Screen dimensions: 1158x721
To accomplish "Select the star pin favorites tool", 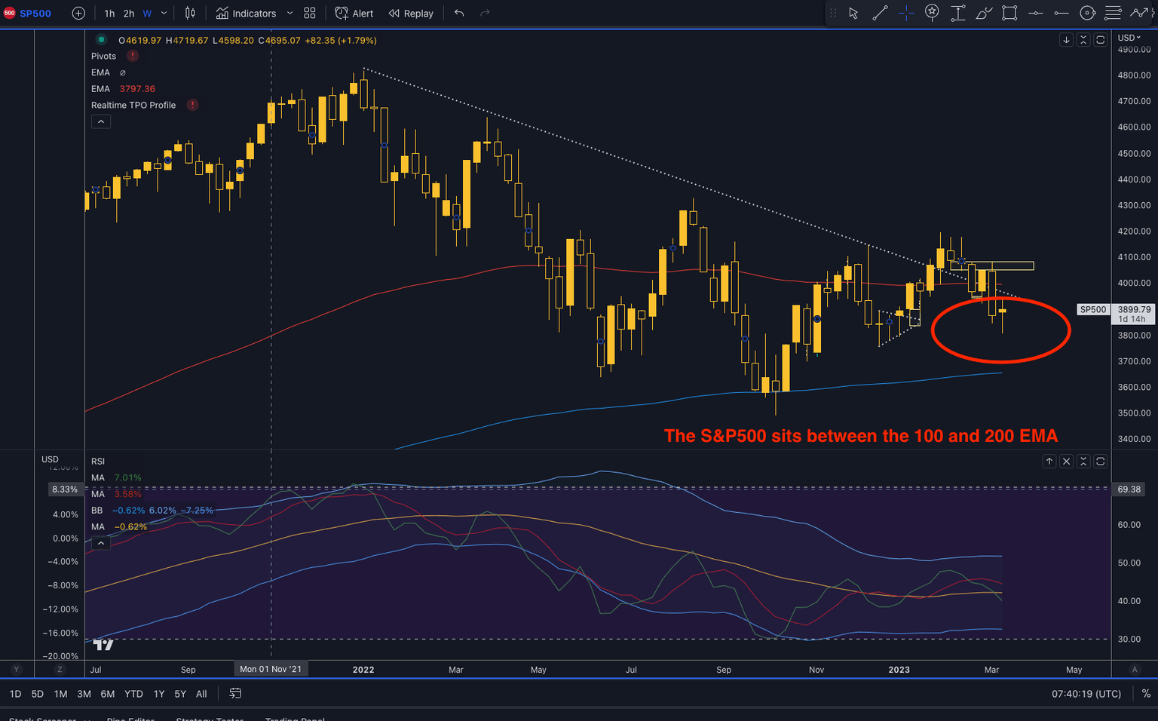I will tap(932, 13).
